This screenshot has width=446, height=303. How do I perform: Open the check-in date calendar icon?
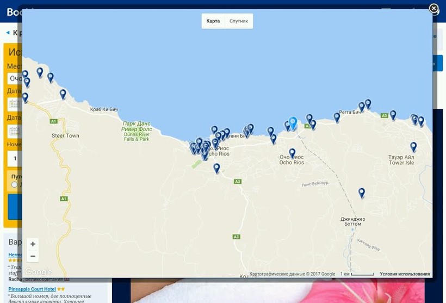click(x=14, y=104)
